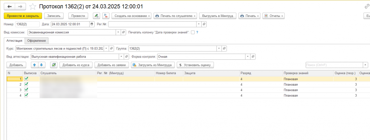Click Установить оценку
This screenshot has height=140, width=370.
(x=195, y=65)
